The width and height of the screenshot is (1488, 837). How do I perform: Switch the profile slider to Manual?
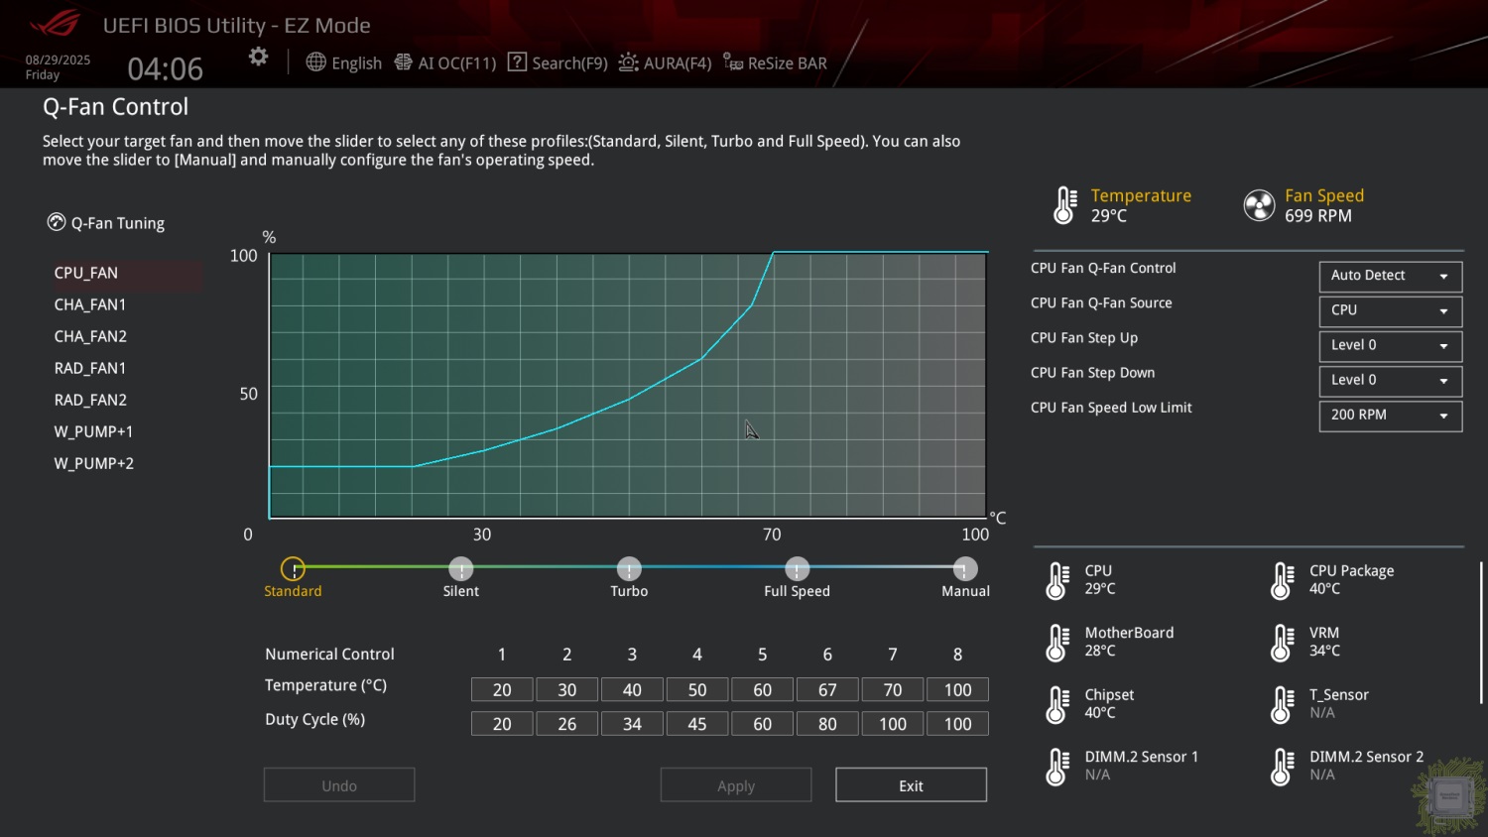[964, 569]
